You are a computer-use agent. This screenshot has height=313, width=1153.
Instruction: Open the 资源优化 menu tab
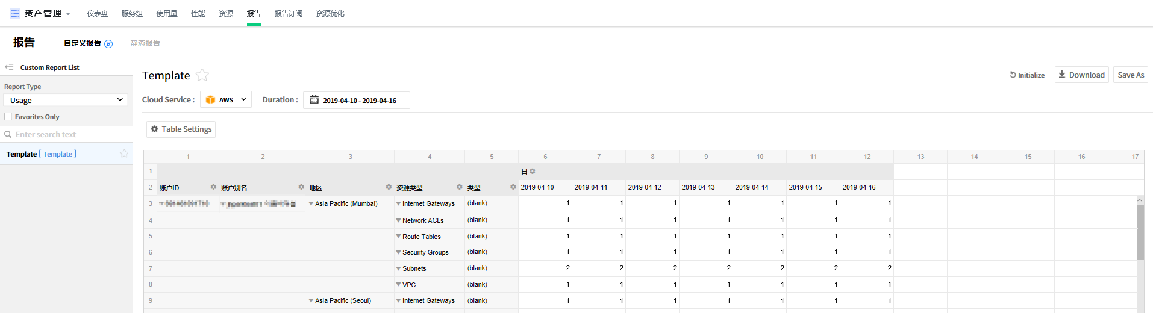[x=330, y=13]
